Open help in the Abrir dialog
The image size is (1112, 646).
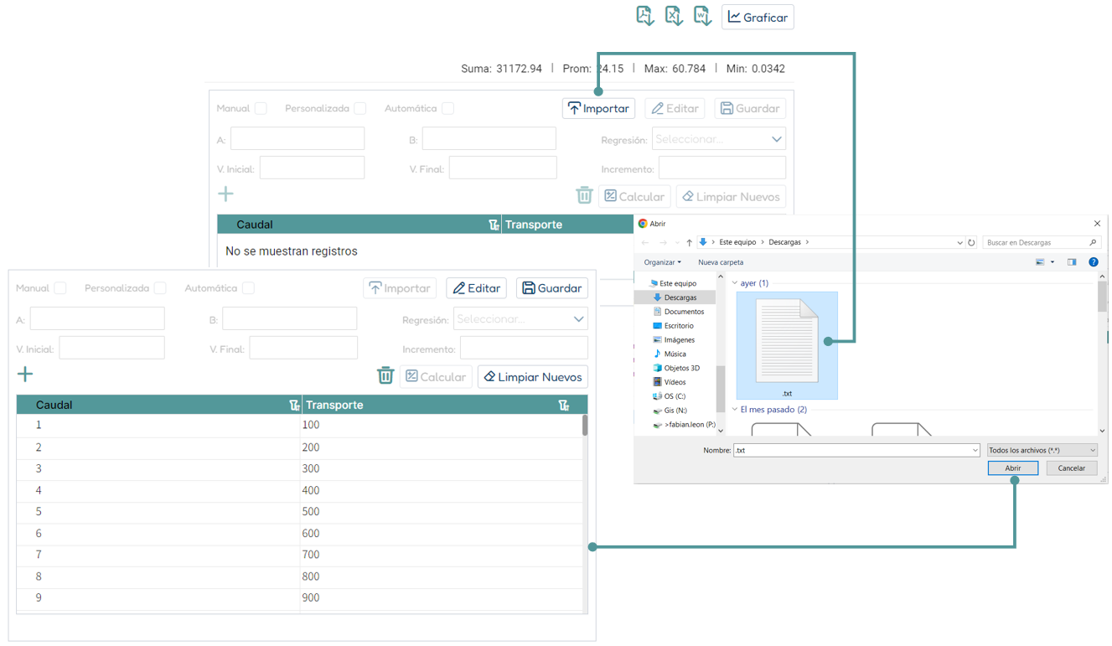(1093, 262)
